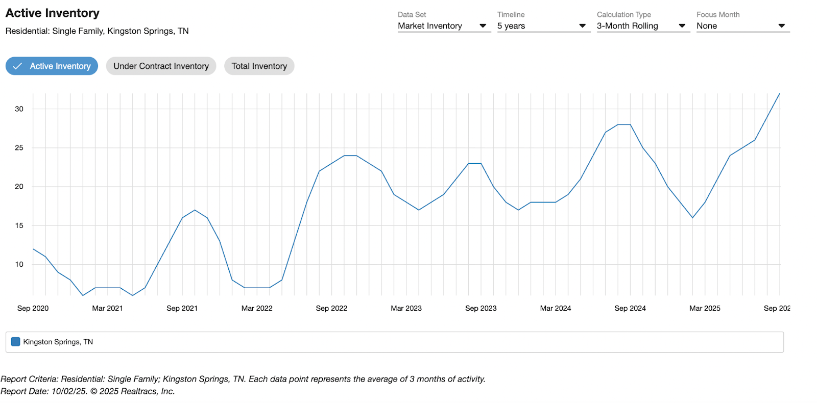This screenshot has width=817, height=403.
Task: Click the Focus Month caret arrow
Action: (781, 26)
